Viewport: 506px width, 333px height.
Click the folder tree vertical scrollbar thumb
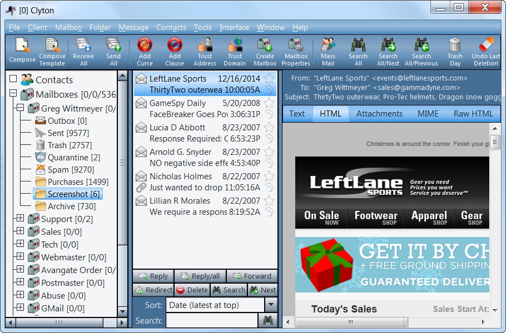(x=122, y=163)
